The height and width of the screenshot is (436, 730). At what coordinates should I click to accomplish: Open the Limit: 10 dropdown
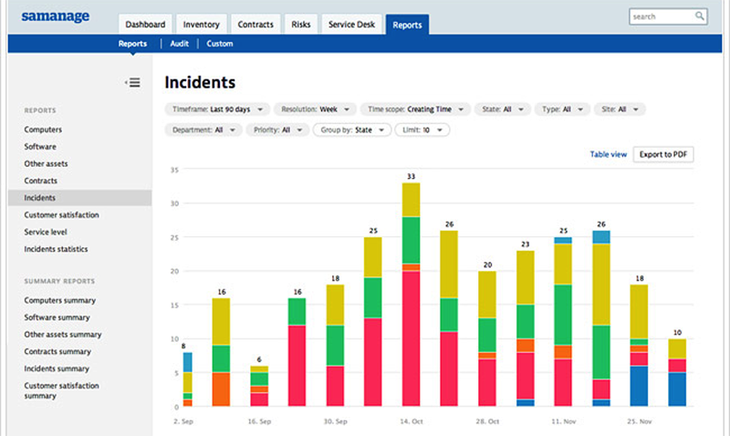tap(422, 130)
